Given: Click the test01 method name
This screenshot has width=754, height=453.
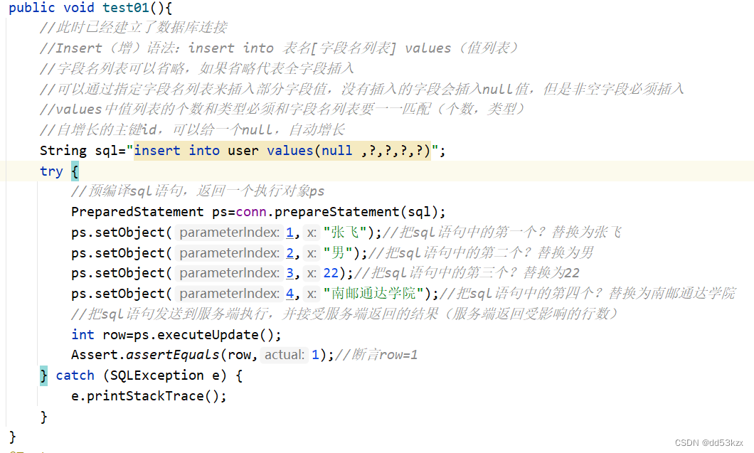Looking at the screenshot, I should pyautogui.click(x=125, y=8).
